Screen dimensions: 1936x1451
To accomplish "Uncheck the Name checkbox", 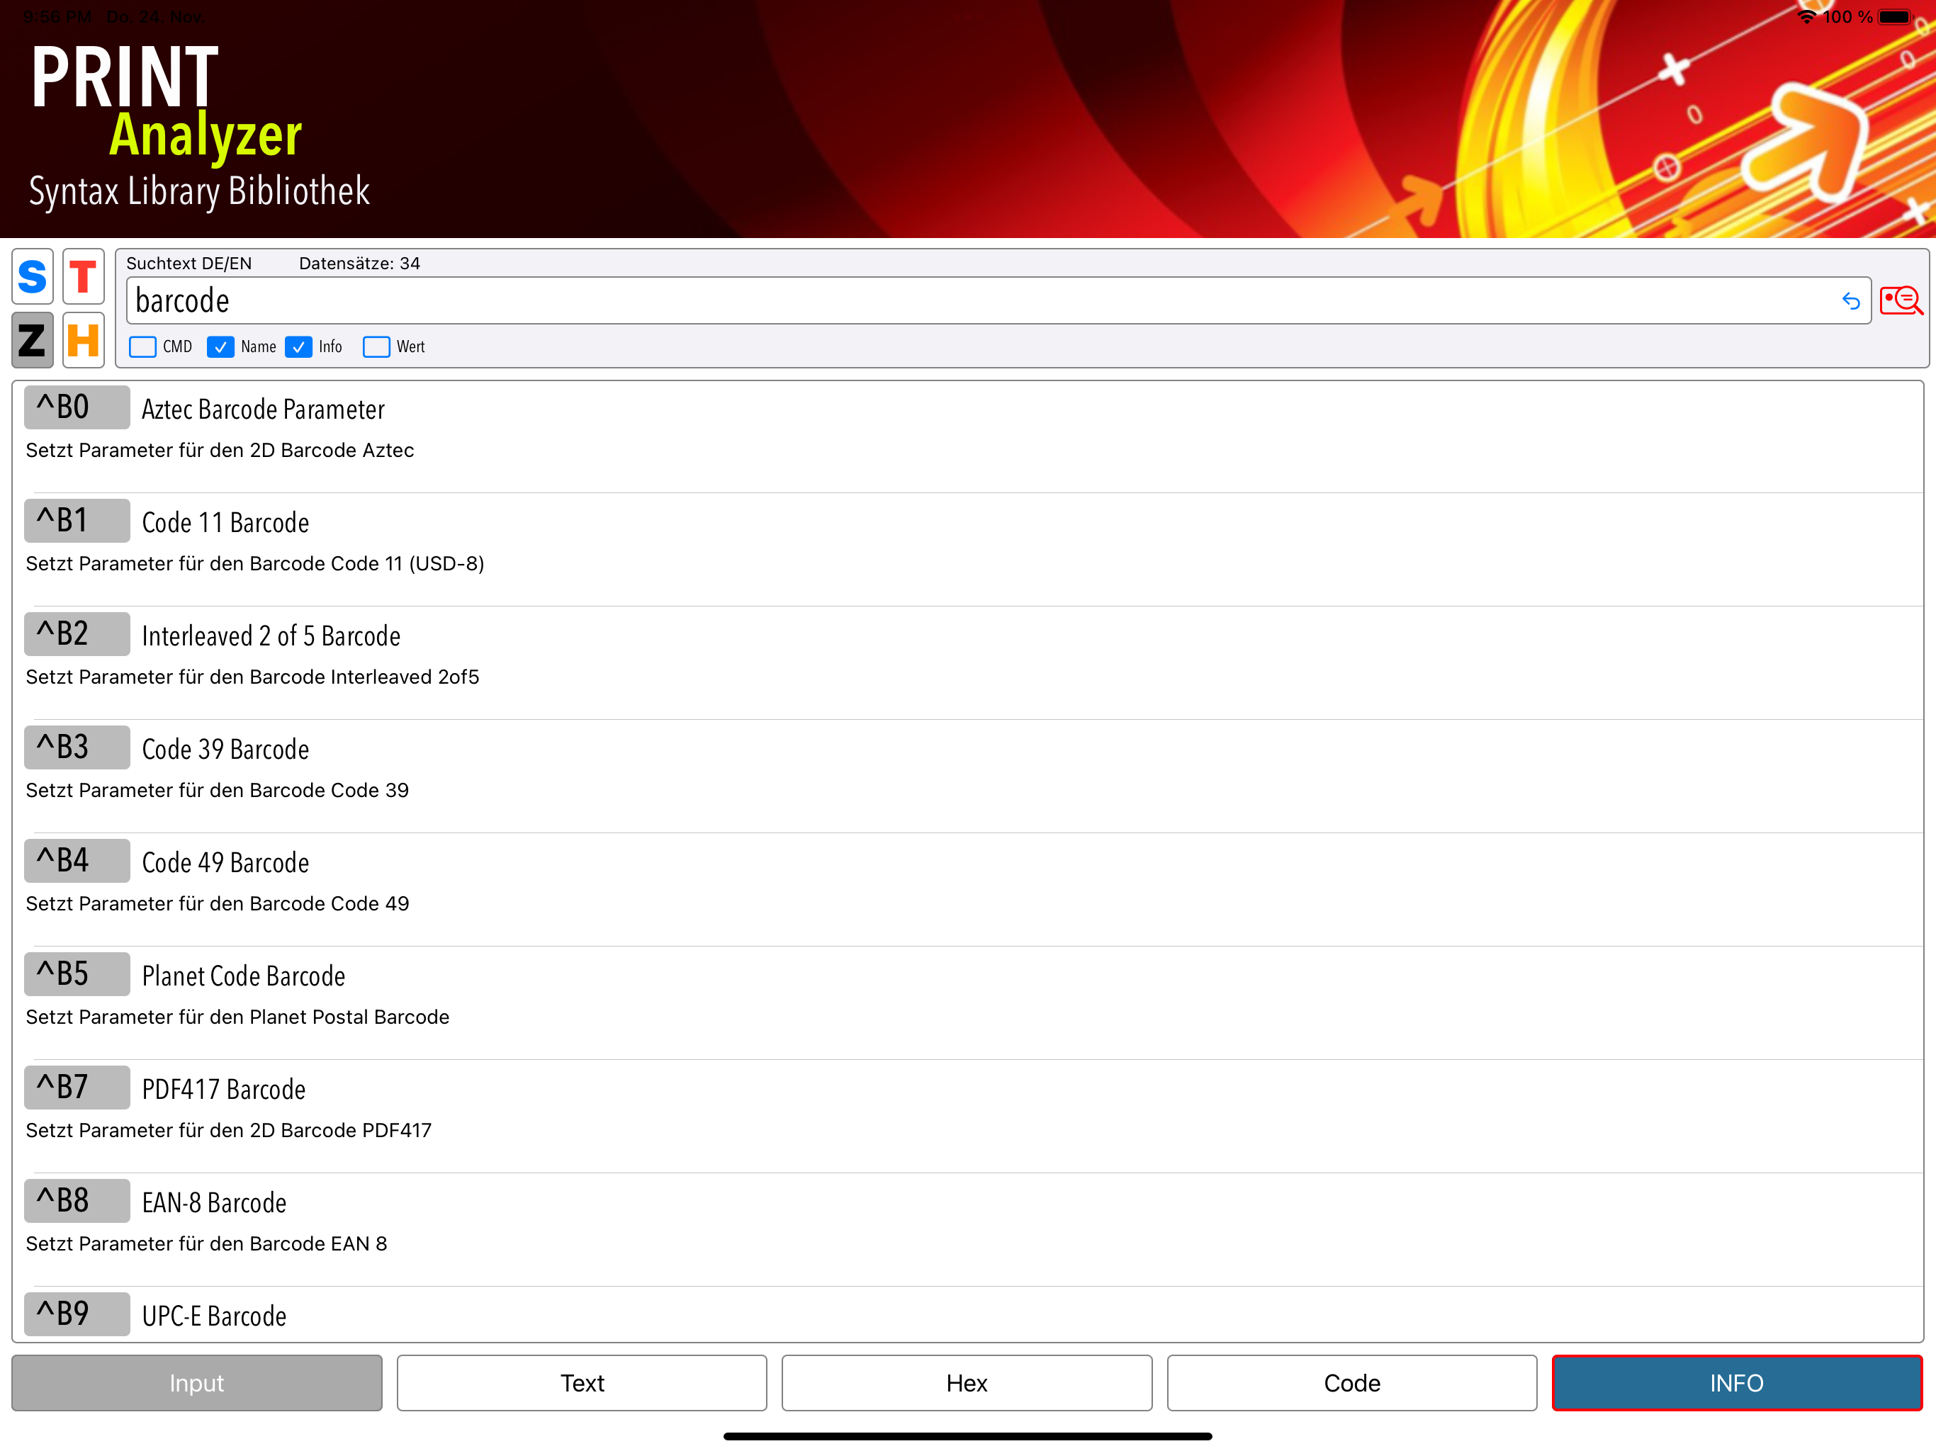I will click(x=220, y=347).
